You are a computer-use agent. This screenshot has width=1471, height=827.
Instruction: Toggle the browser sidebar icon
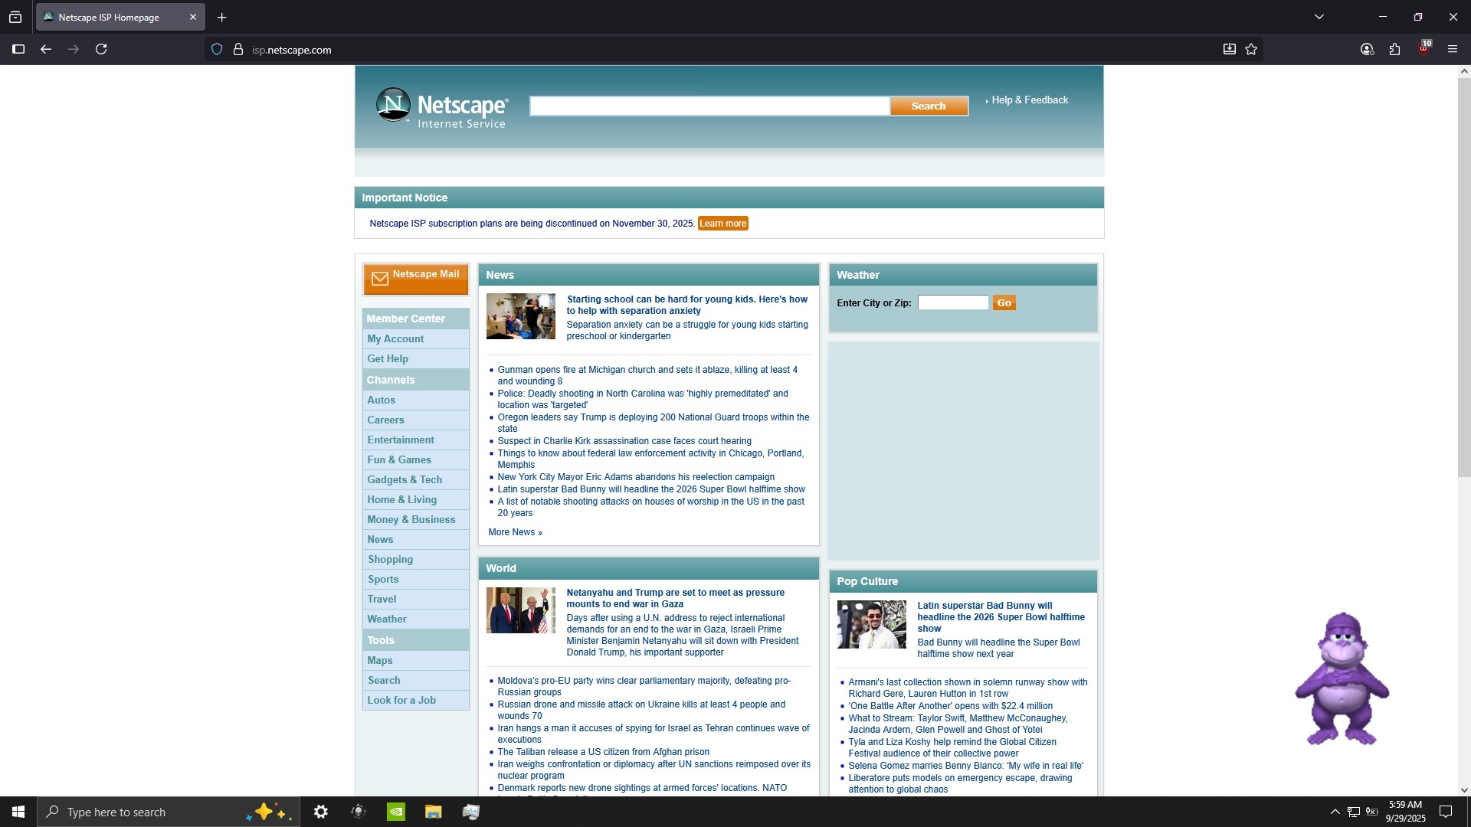pos(18,50)
